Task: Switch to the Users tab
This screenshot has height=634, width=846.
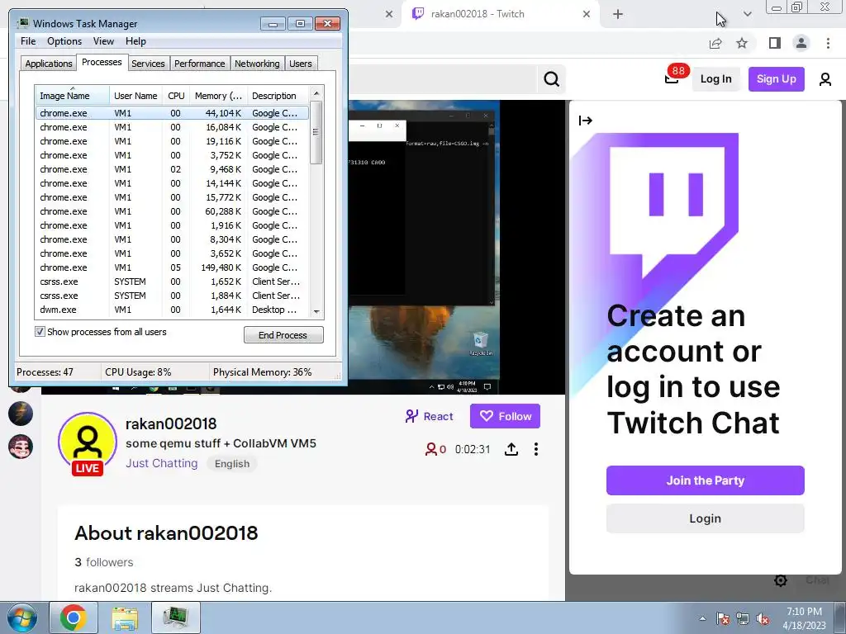Action: pyautogui.click(x=301, y=64)
